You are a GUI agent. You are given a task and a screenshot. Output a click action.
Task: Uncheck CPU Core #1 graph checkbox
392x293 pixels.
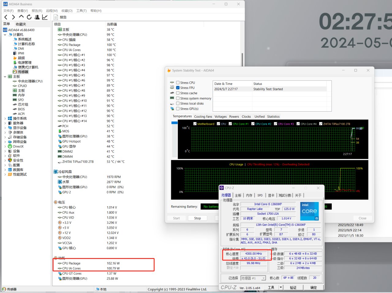(230, 124)
